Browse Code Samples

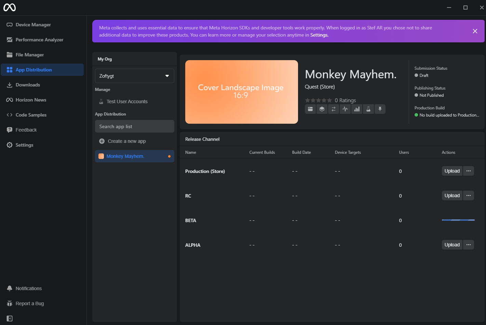[42, 115]
